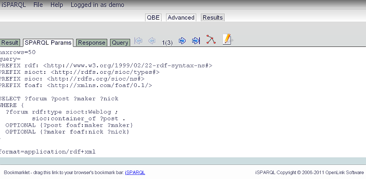
Task: Open the Result sub-tab
Action: (x=10, y=42)
